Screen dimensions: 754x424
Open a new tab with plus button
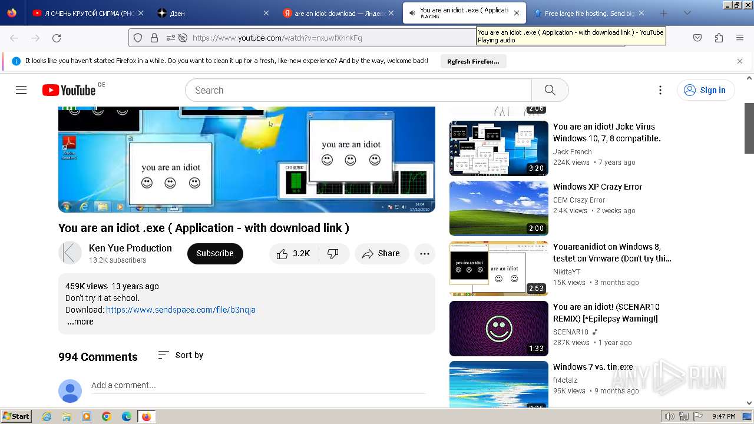coord(664,13)
